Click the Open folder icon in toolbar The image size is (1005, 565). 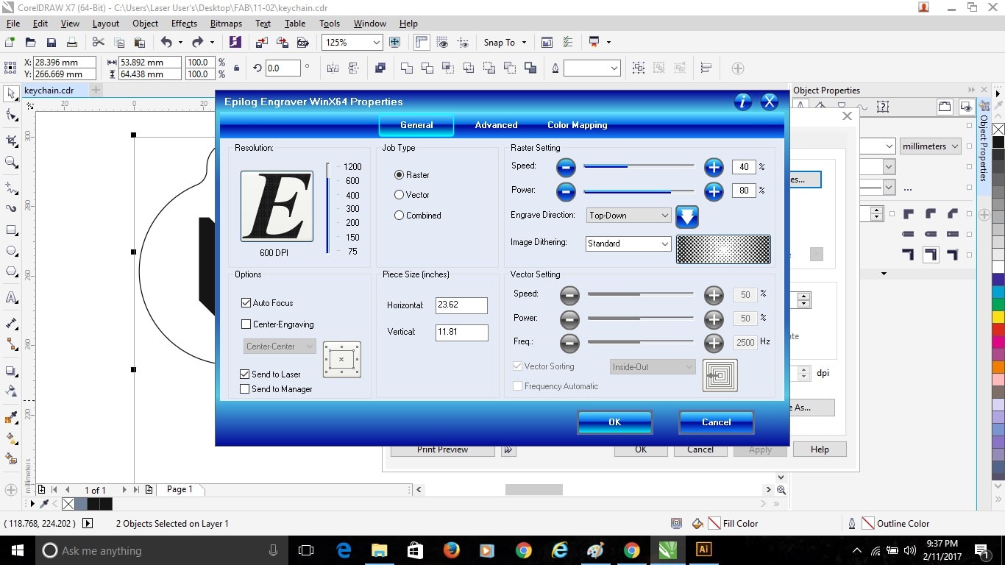click(x=31, y=43)
